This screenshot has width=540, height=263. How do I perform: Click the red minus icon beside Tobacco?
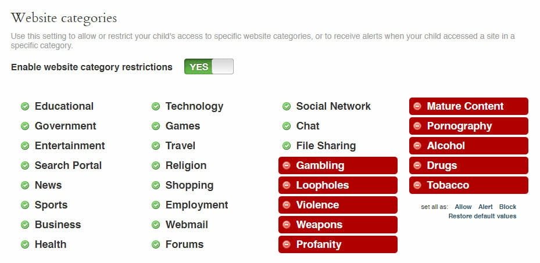pos(417,185)
